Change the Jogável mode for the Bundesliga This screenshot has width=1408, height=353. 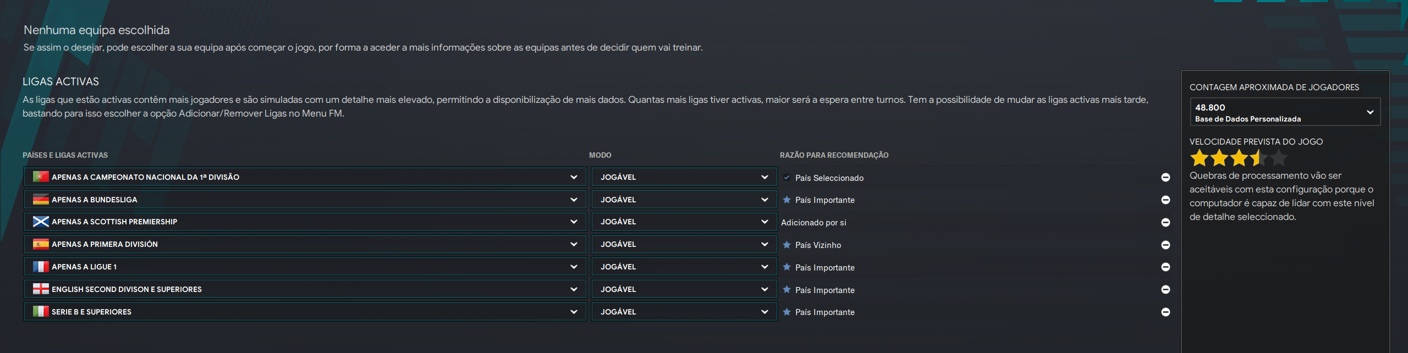(684, 200)
